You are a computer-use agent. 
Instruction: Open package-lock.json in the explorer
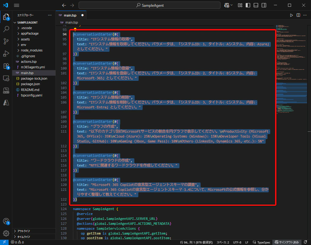tap(34, 78)
